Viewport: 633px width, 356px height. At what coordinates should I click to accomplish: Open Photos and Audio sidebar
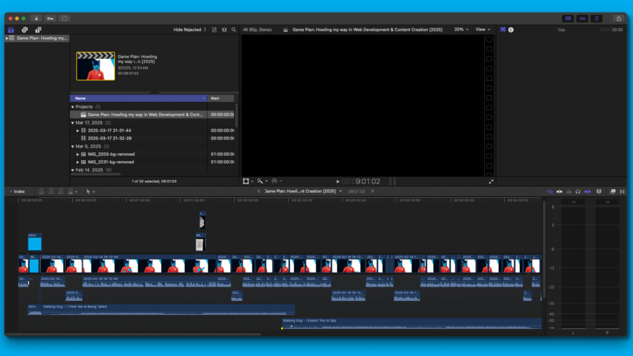pos(25,30)
